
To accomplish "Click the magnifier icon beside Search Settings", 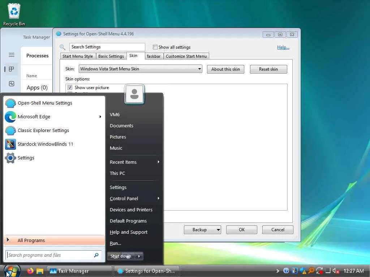I will point(63,47).
